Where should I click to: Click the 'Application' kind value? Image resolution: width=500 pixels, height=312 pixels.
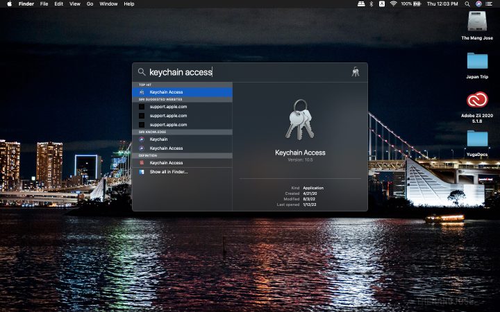click(x=313, y=188)
